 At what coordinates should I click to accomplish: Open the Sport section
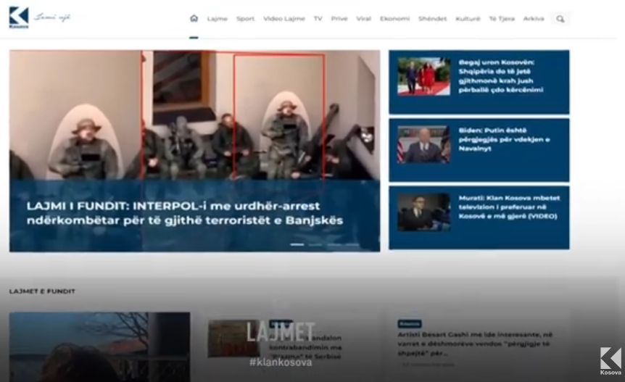click(245, 19)
